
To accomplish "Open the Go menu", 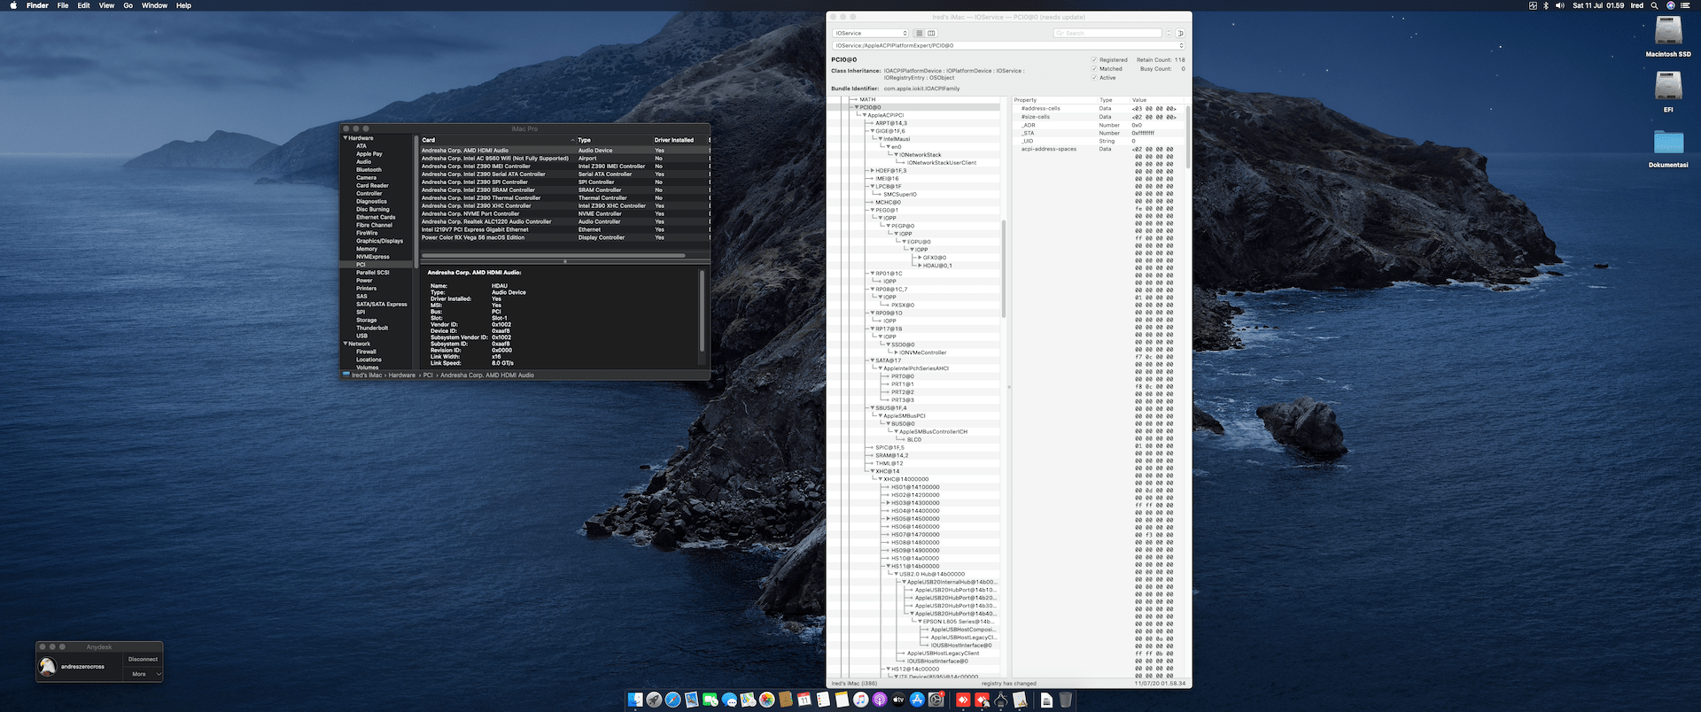I will 128,5.
